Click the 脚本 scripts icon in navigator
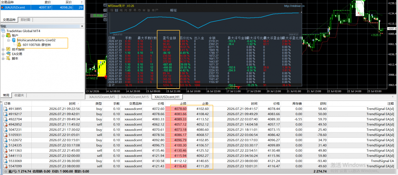The height and width of the screenshot is (175, 398). tap(8, 59)
